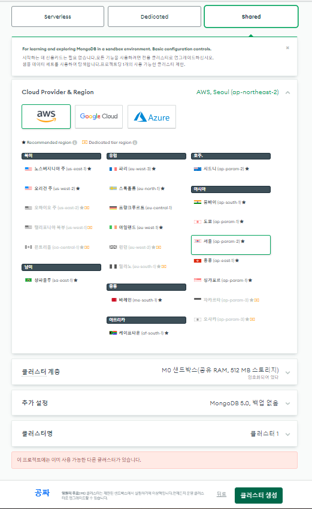This screenshot has height=509, width=312.
Task: Click the greyed US flag for us-east-2
Action: pyautogui.click(x=29, y=208)
